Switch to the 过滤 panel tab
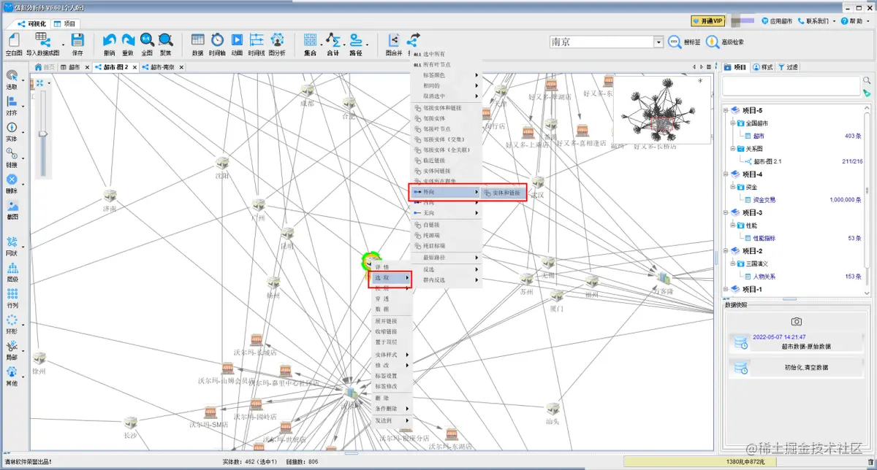Image resolution: width=877 pixels, height=470 pixels. click(x=789, y=66)
